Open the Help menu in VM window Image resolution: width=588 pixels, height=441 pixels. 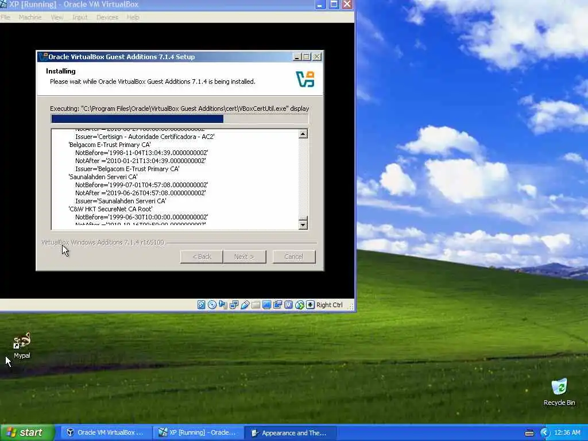tap(133, 17)
